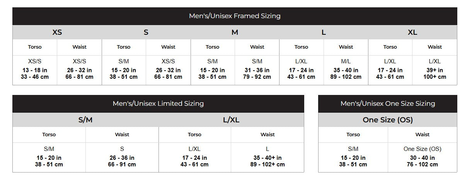This screenshot has height=176, width=472.
Task: Click the Torso label in One Size table
Action: point(353,135)
